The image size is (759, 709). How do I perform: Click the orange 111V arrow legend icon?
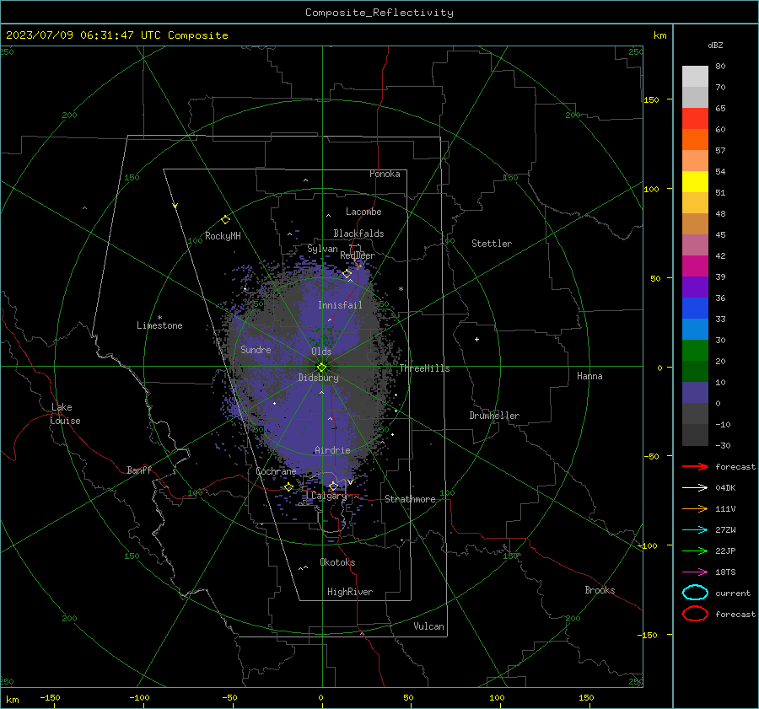pos(695,508)
